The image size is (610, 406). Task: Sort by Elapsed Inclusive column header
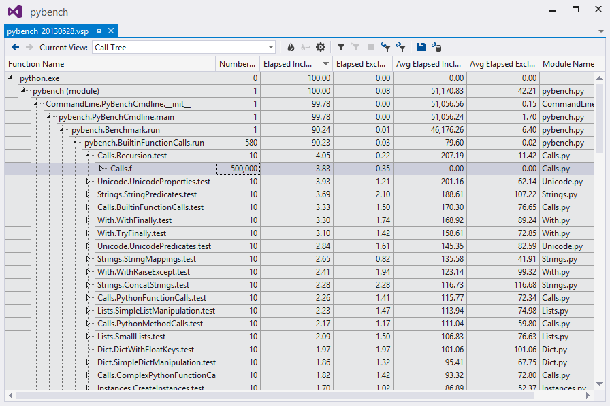[x=296, y=64]
